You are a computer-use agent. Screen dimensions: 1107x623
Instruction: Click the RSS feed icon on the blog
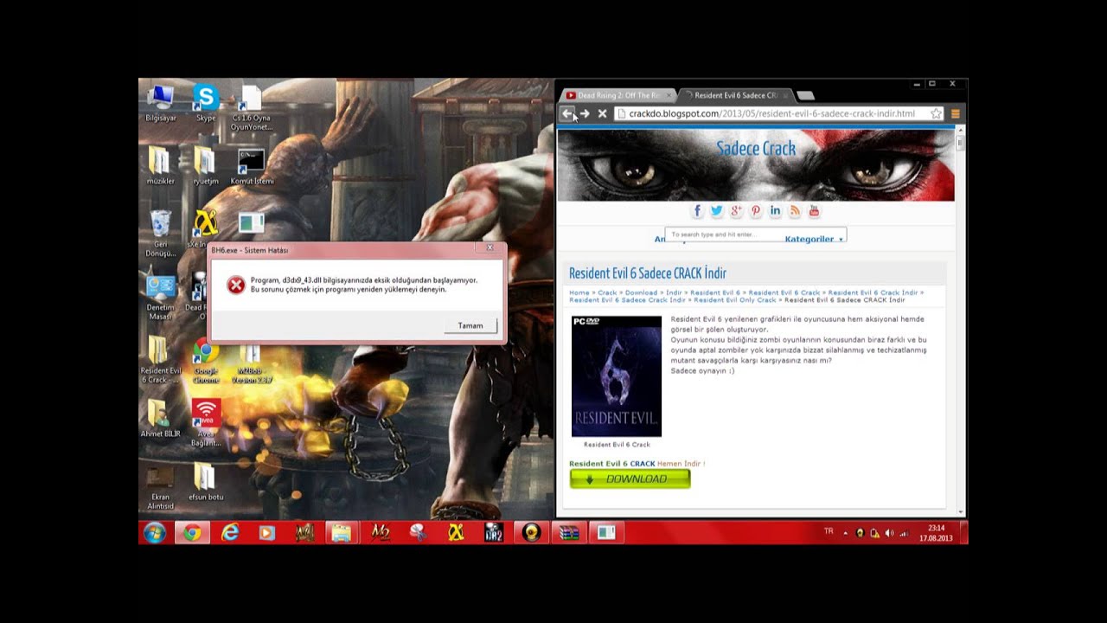794,211
